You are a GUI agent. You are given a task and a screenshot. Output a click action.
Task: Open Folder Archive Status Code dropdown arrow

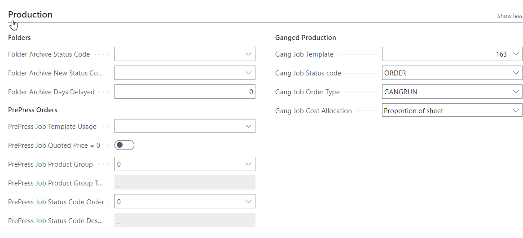[x=248, y=54]
